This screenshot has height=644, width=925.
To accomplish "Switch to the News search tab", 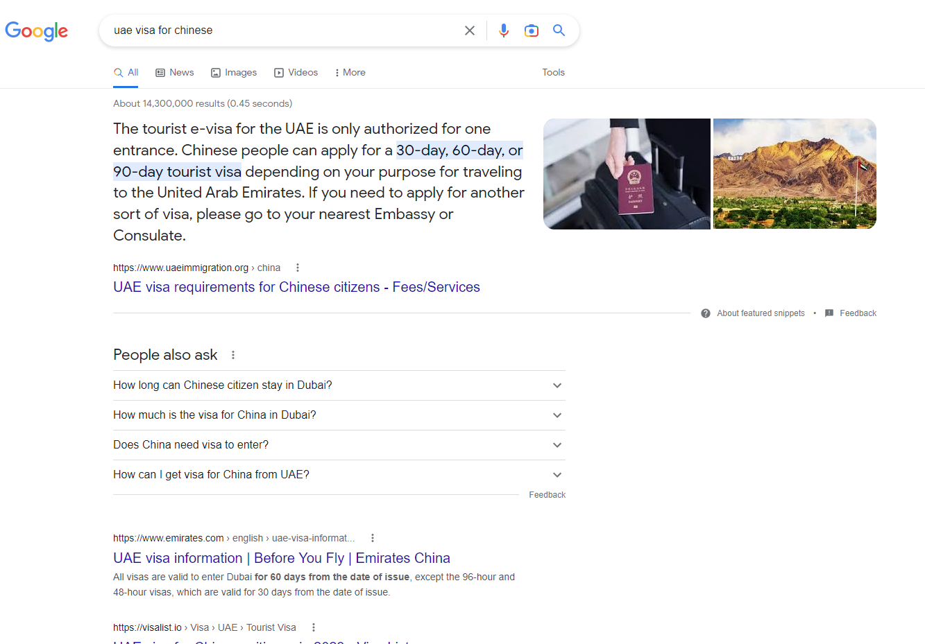I will click(x=174, y=72).
